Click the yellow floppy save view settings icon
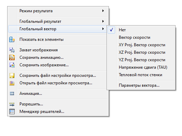 pyautogui.click(x=12, y=75)
